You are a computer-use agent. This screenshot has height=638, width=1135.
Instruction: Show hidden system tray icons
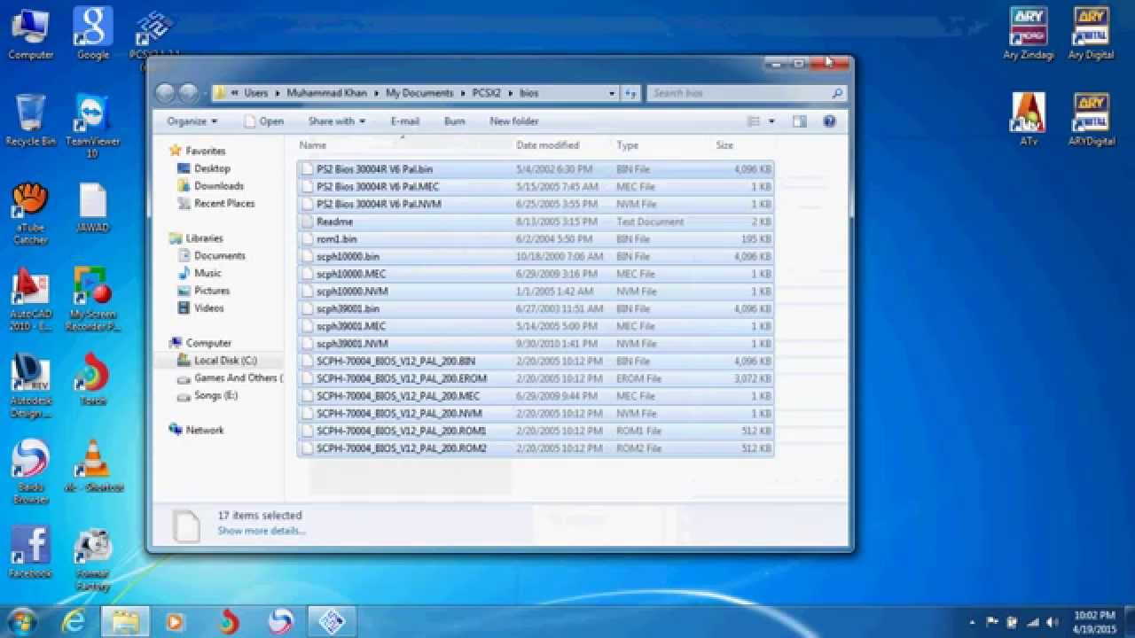pyautogui.click(x=973, y=622)
